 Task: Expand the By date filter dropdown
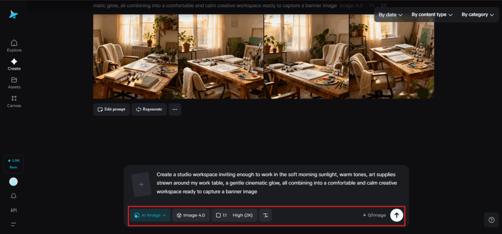click(390, 15)
